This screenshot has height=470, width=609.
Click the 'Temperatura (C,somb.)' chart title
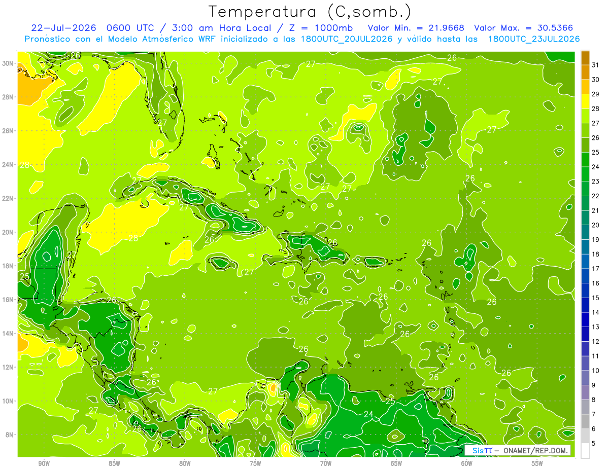[x=310, y=12]
